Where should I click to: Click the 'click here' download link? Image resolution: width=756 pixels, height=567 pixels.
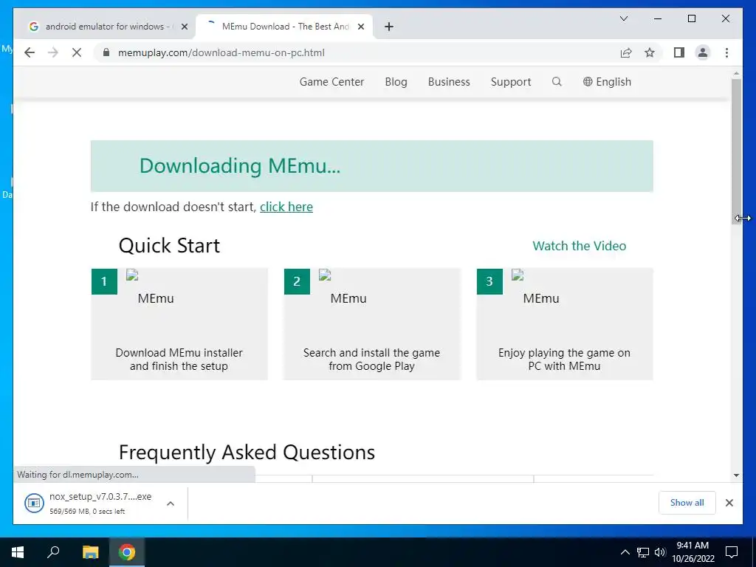coord(286,207)
